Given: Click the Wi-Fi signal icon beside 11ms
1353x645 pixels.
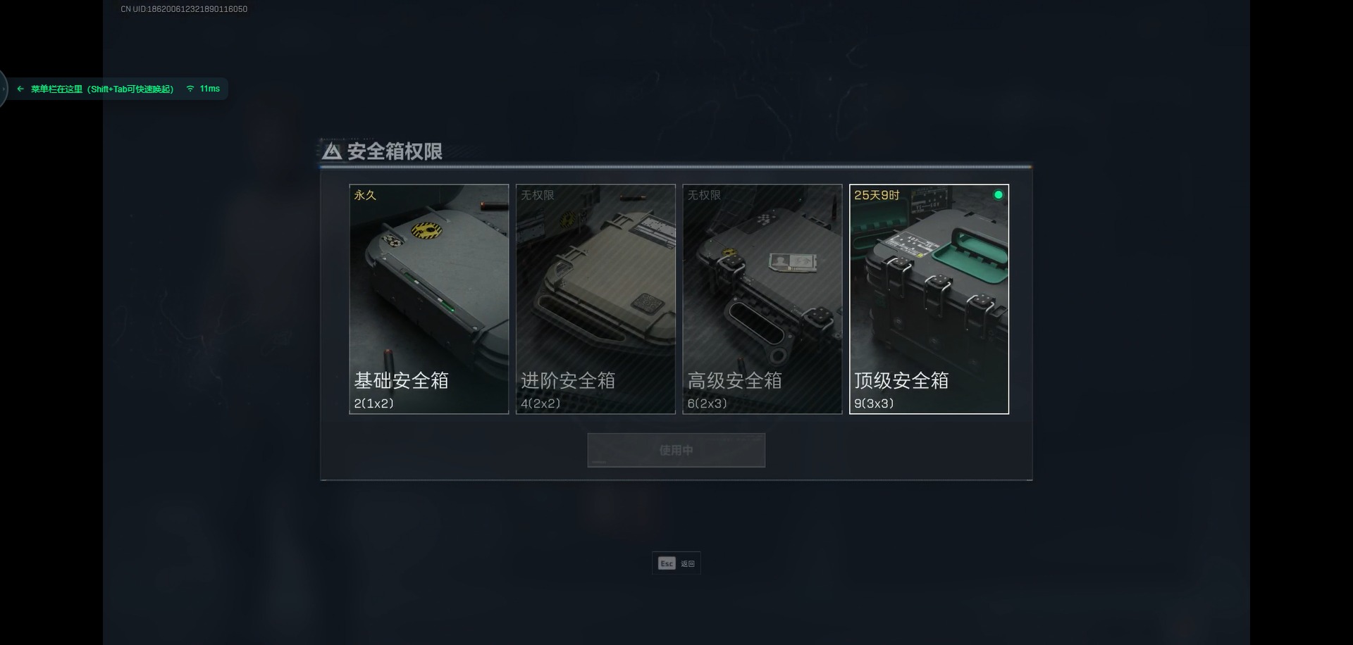Looking at the screenshot, I should (190, 89).
